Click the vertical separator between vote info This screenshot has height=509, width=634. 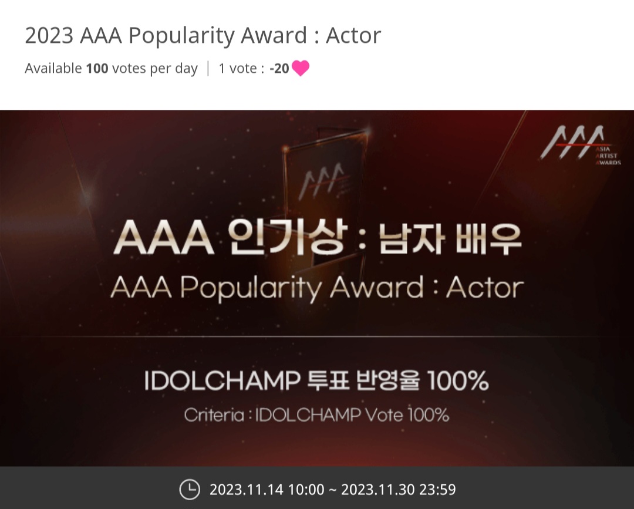208,68
